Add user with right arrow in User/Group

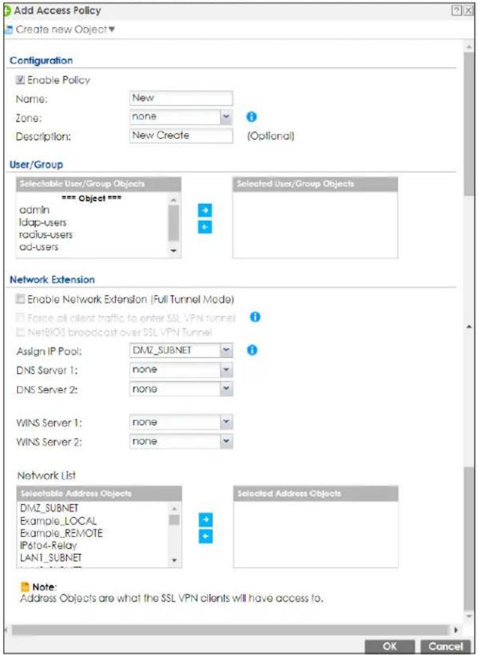point(204,211)
